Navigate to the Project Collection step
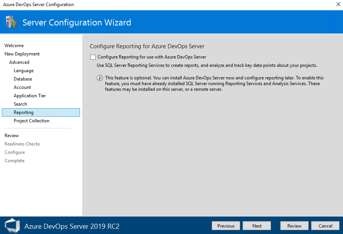Screen dimensions: 343x234 tap(32, 120)
